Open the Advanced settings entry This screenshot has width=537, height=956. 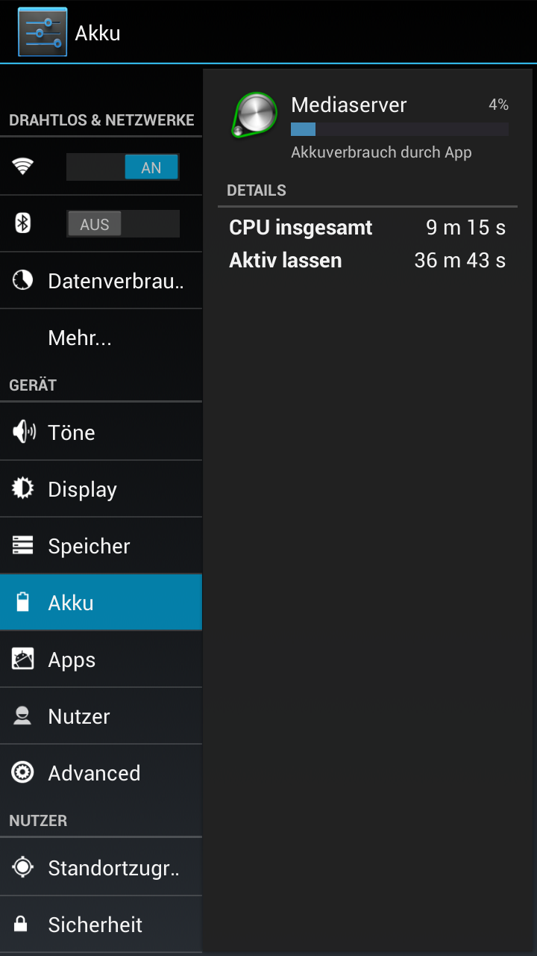101,773
